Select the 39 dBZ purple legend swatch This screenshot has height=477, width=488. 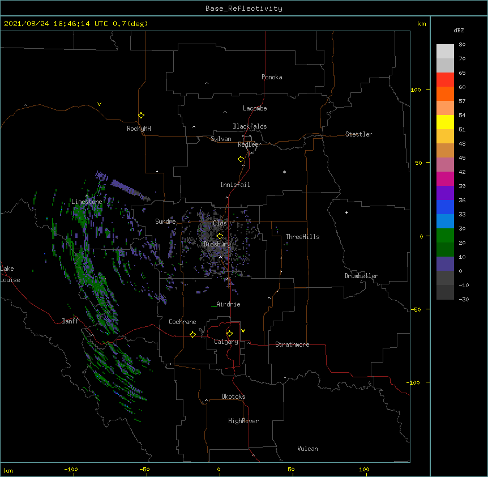click(445, 193)
